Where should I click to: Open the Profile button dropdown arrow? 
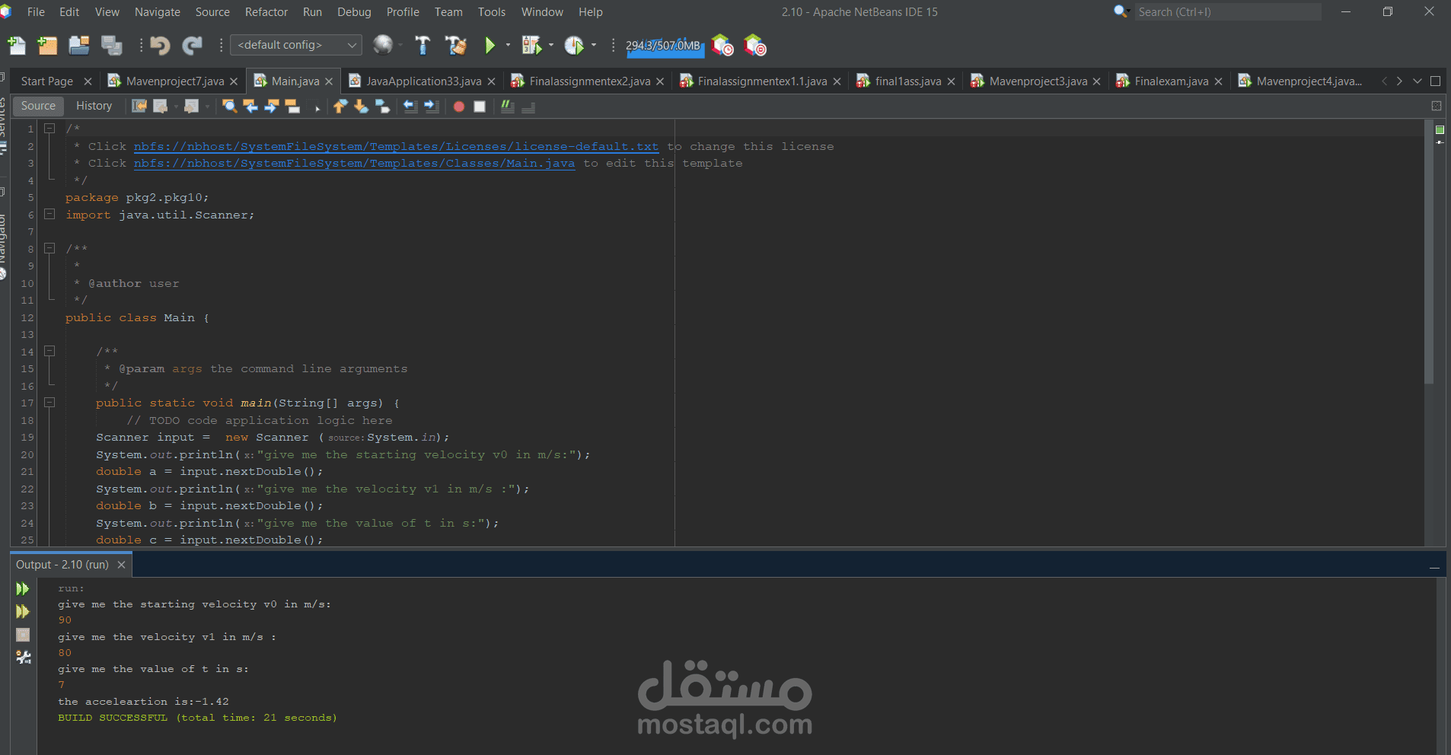click(x=593, y=46)
